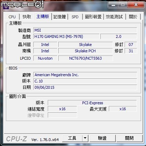Select the 主機板 tab
The width and height of the screenshot is (146, 146).
coord(43,16)
